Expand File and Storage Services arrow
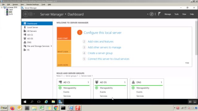Image resolution: width=198 pixels, height=111 pixels. click(x=51, y=46)
